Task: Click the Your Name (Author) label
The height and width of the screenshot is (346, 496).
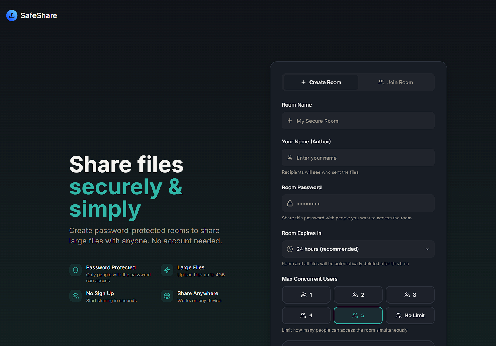Action: [306, 142]
